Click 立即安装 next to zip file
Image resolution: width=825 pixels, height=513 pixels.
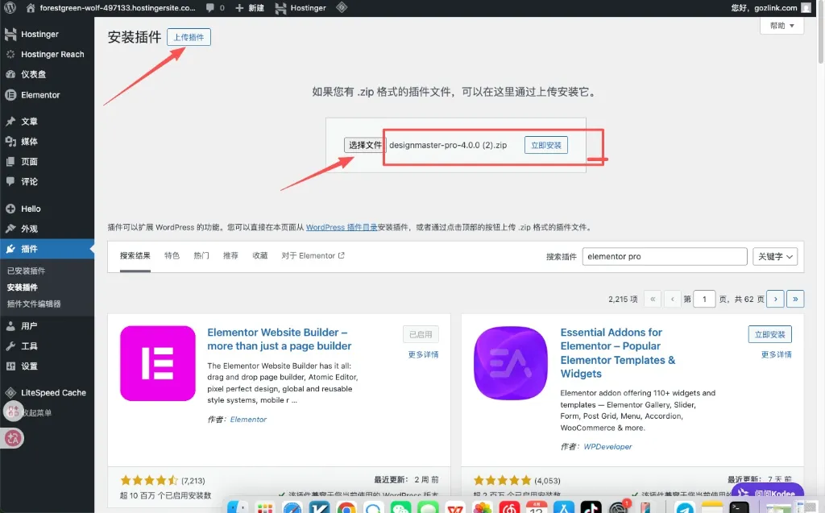tap(546, 145)
